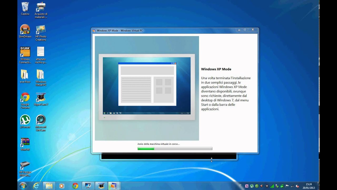
Task: Open the acer fisso folder
Action: [25, 76]
